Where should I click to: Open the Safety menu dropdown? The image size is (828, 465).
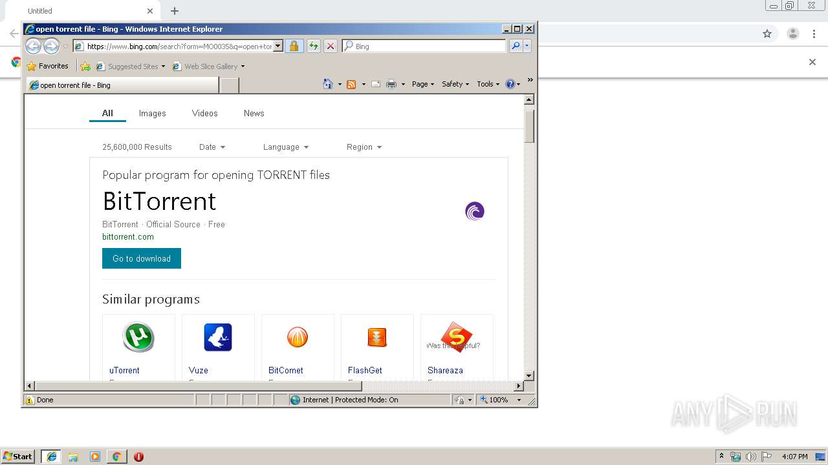pos(455,84)
